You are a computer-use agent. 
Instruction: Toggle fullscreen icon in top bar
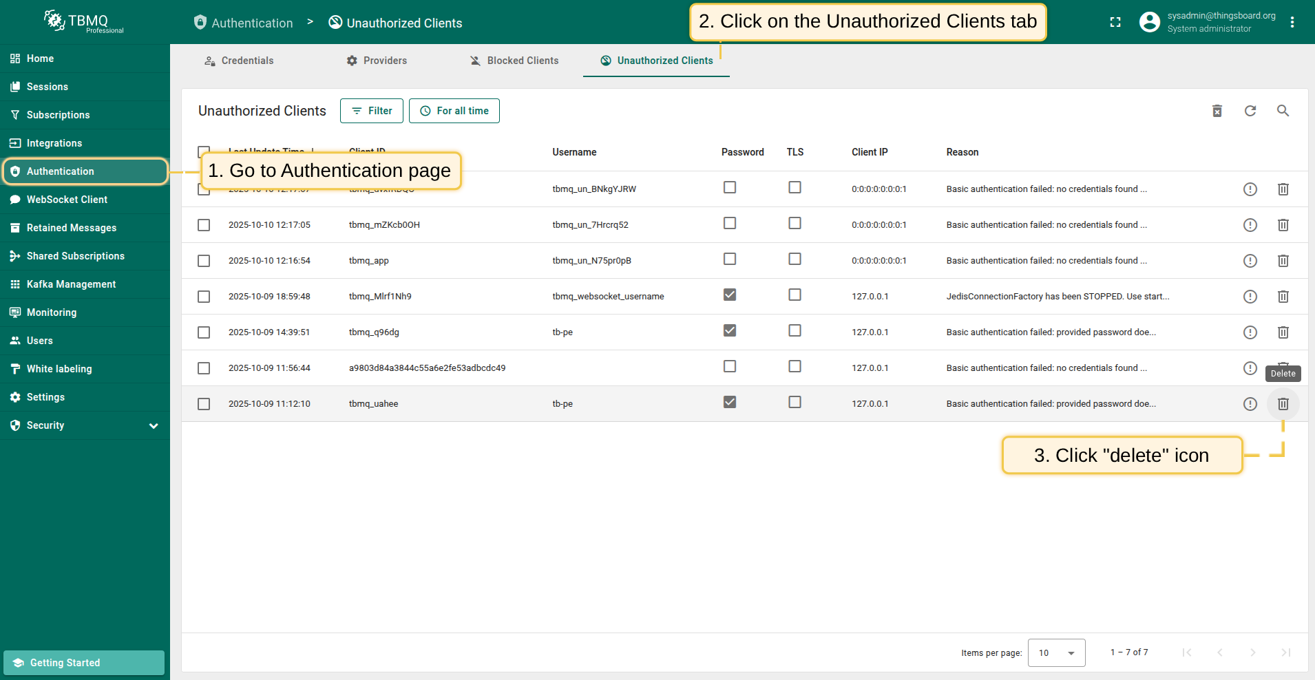(x=1115, y=23)
